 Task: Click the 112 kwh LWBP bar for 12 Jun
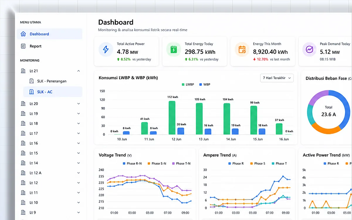172,118
